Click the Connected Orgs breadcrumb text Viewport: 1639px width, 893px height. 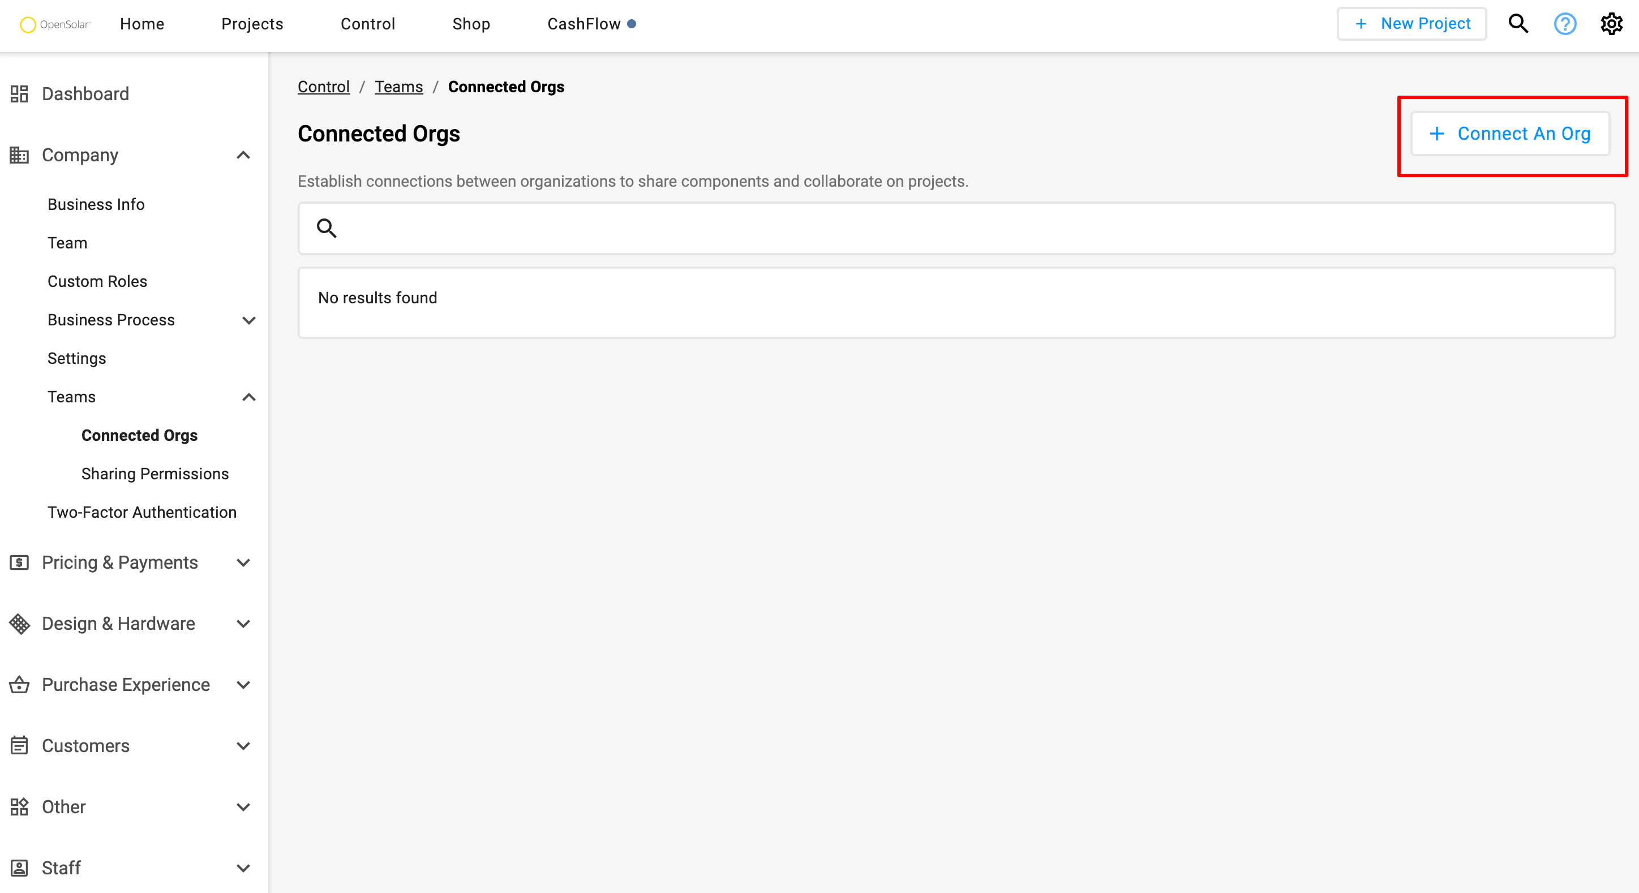pyautogui.click(x=506, y=87)
